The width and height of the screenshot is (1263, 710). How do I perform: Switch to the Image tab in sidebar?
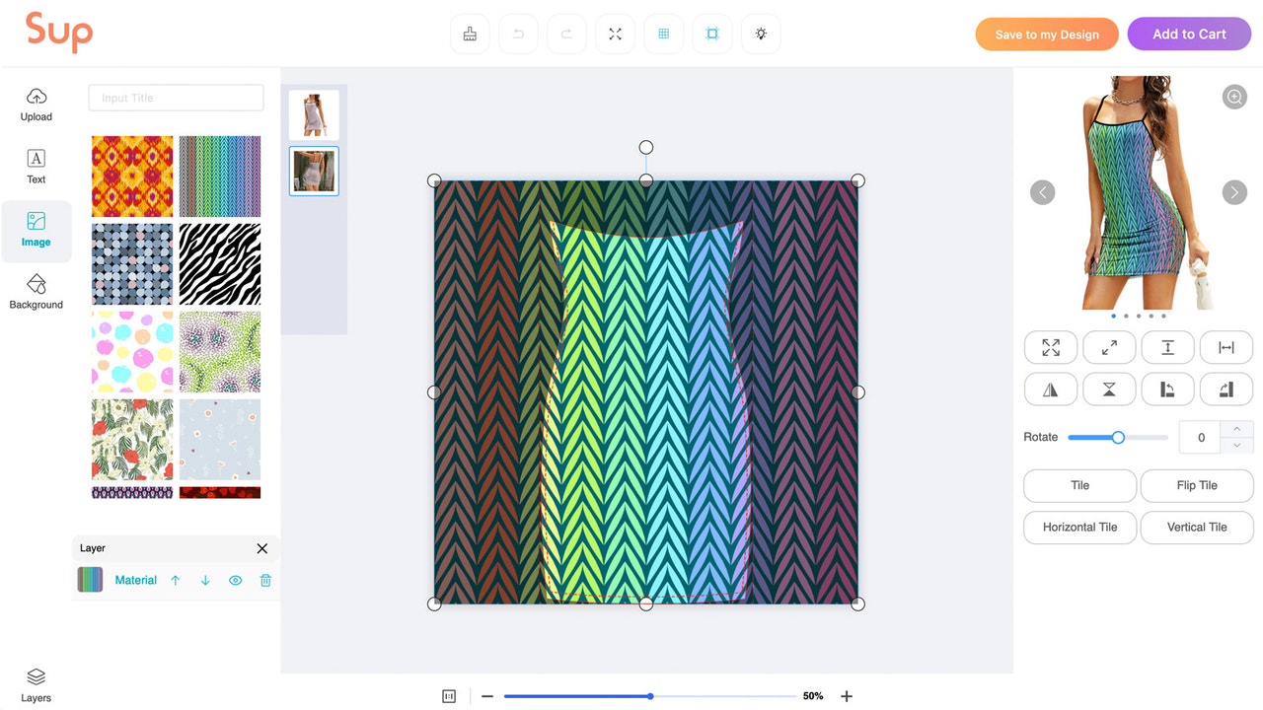[36, 231]
